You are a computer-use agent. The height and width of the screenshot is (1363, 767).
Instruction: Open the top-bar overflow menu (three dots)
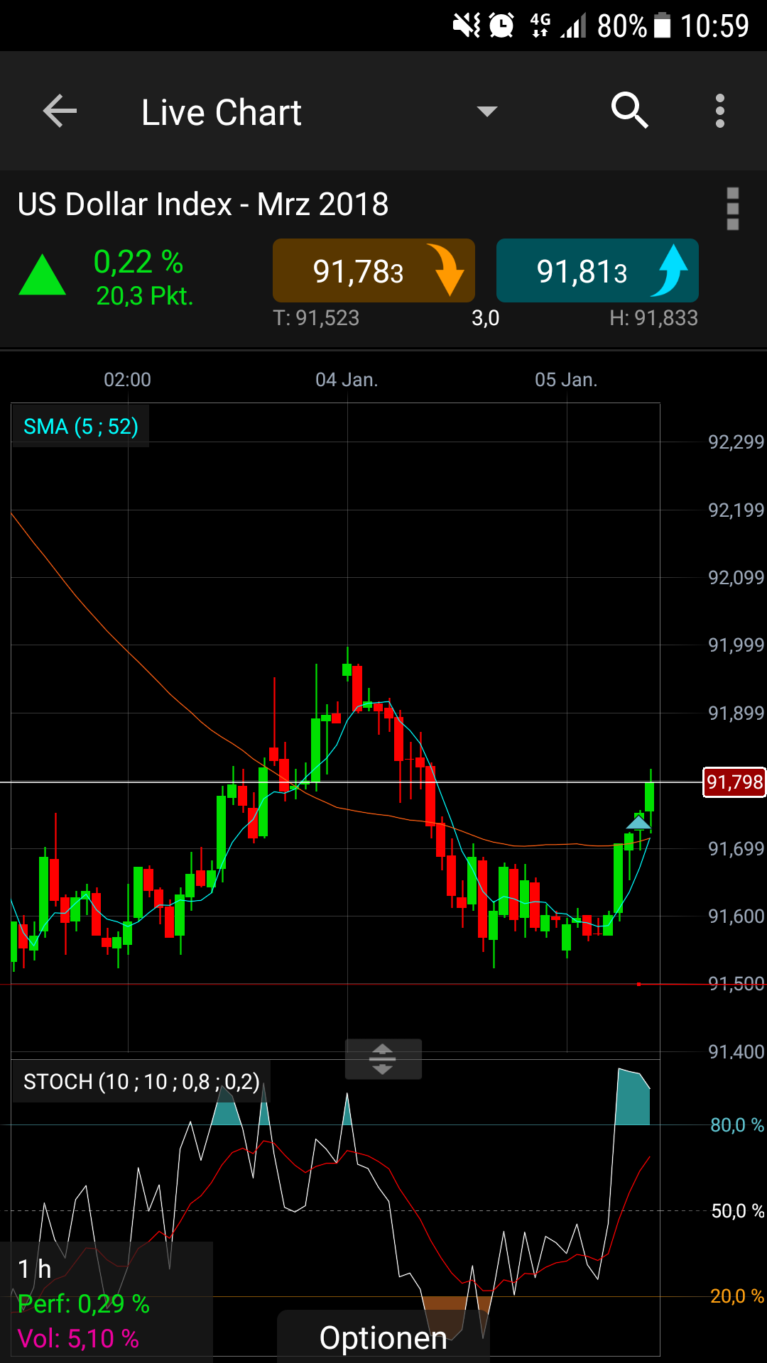[720, 111]
